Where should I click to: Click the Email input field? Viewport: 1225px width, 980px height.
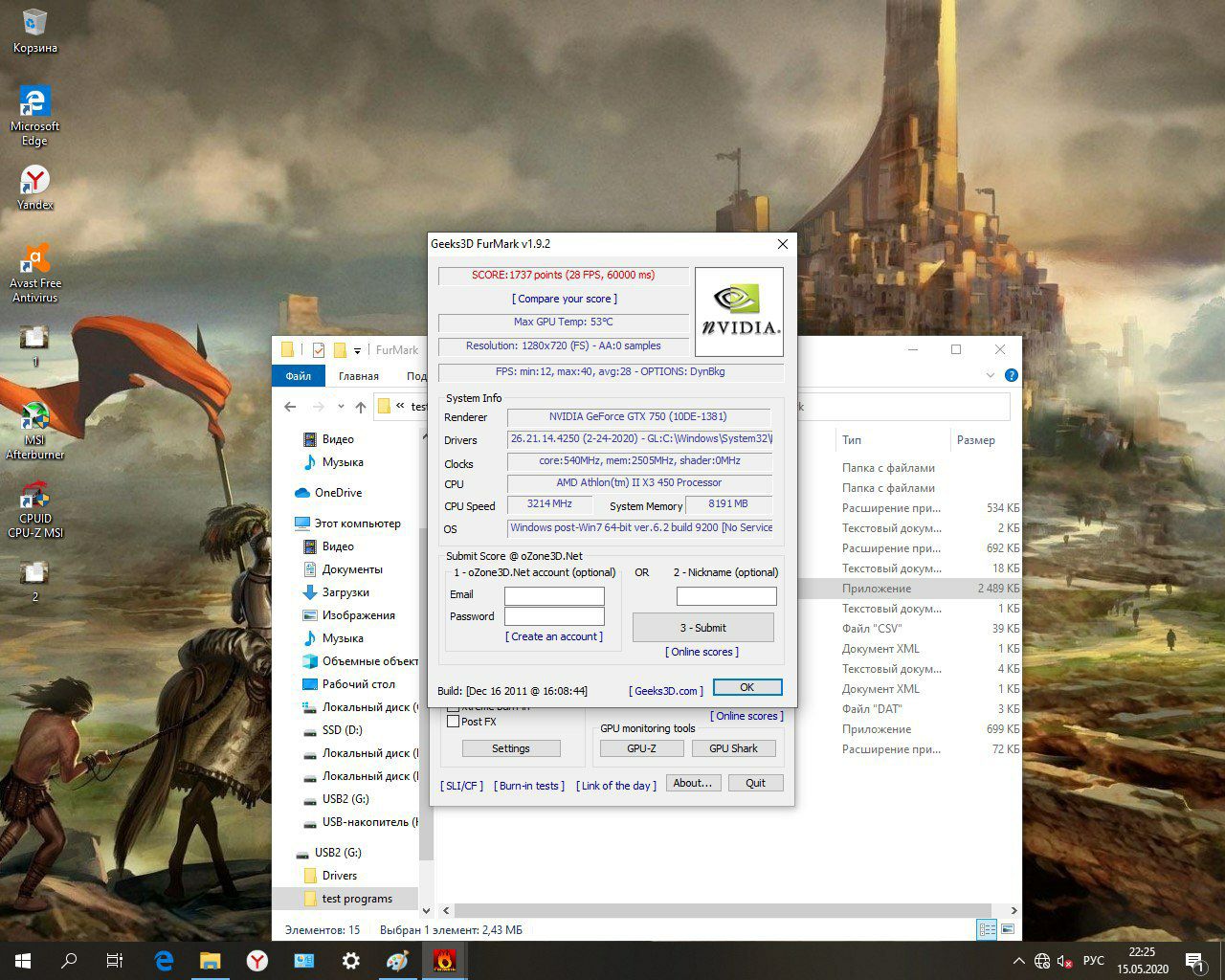pyautogui.click(x=554, y=595)
